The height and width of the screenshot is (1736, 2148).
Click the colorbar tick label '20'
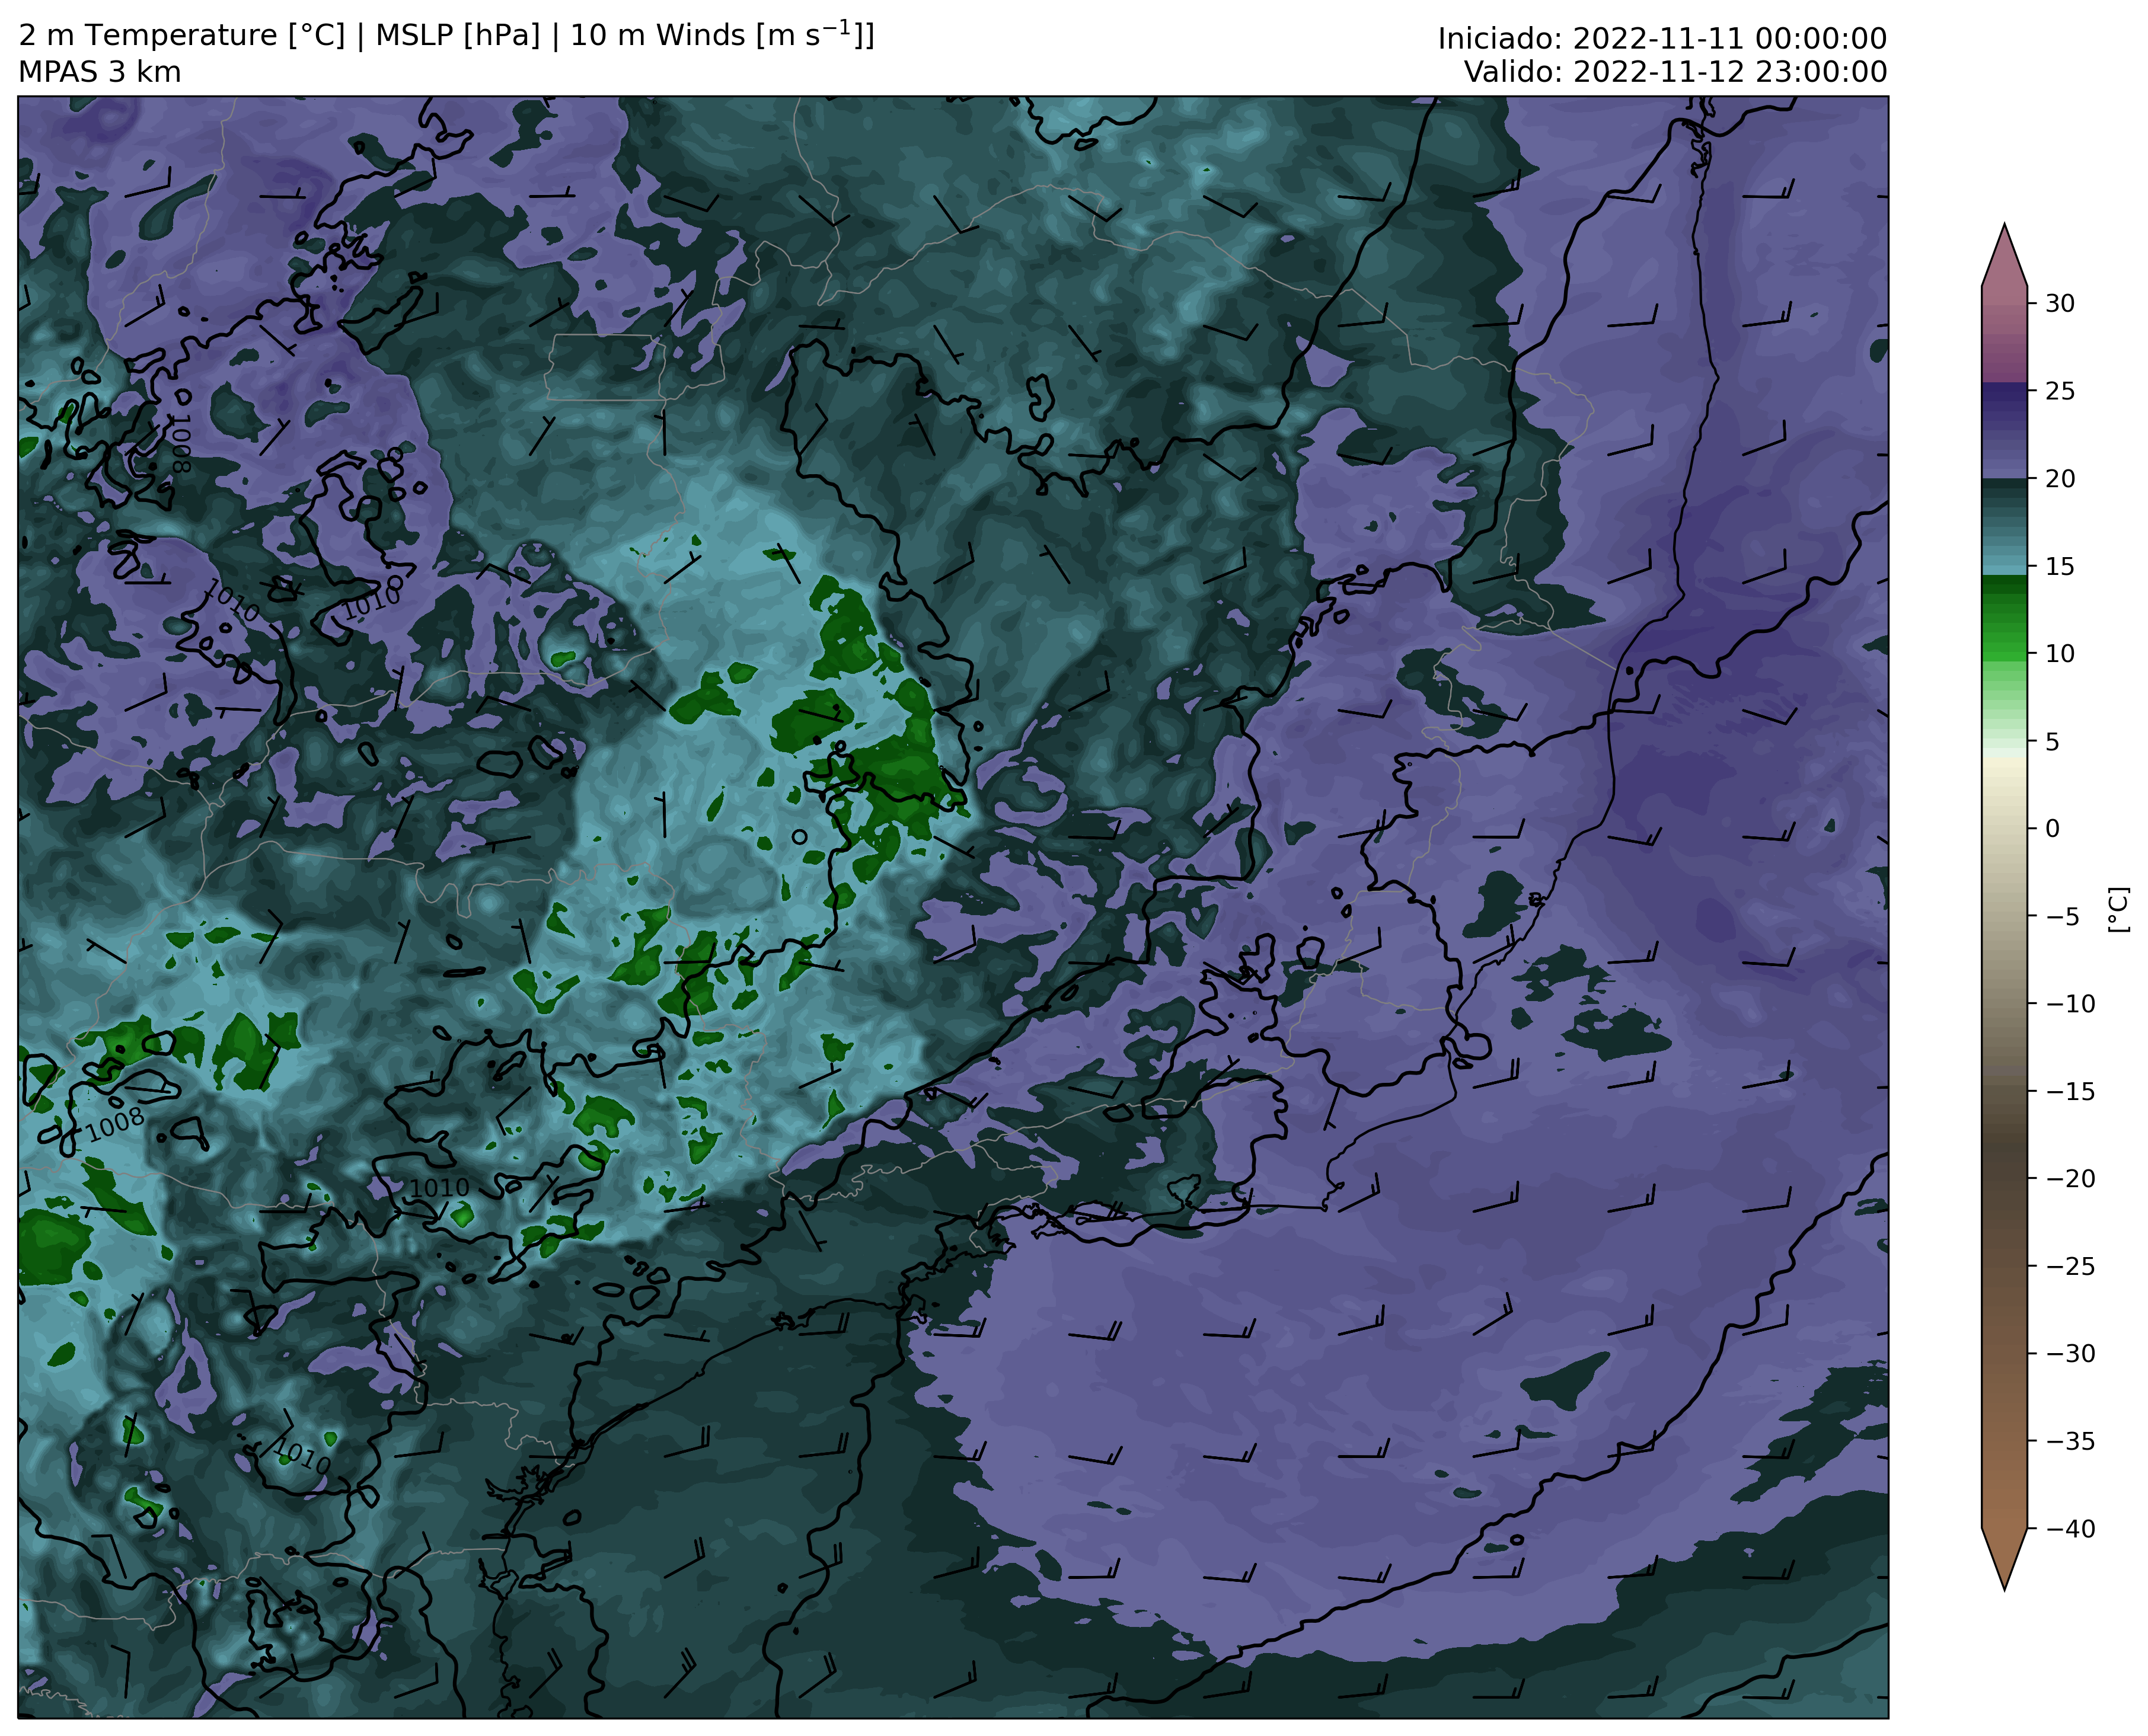2059,479
